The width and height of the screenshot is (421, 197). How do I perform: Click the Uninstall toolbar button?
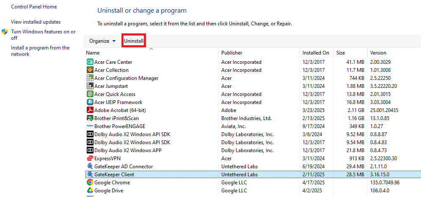coord(134,41)
